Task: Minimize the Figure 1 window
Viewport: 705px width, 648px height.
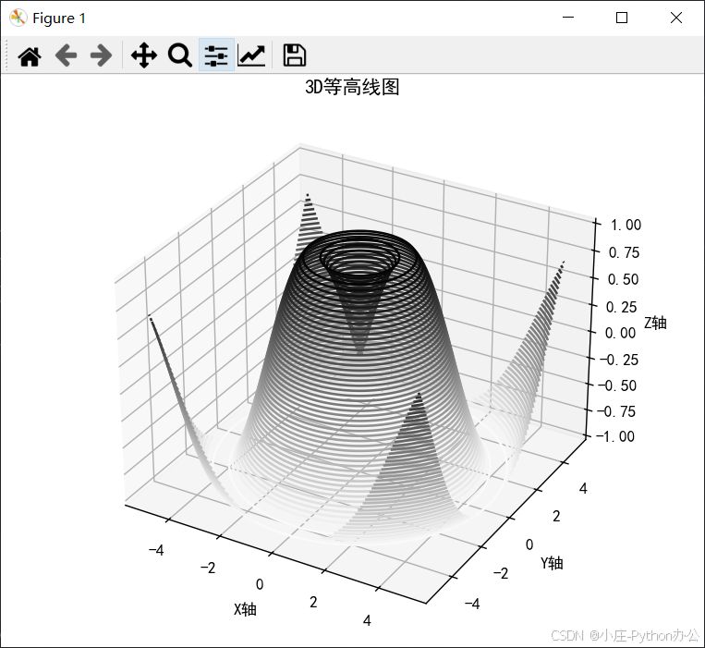Action: pyautogui.click(x=568, y=18)
